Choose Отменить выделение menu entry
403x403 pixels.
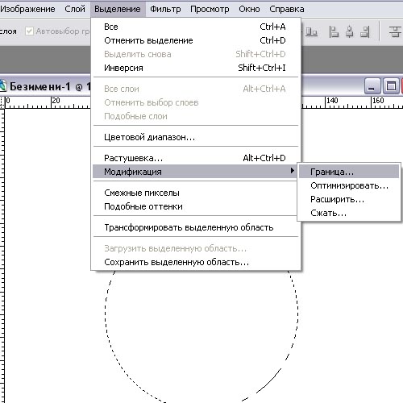196,40
